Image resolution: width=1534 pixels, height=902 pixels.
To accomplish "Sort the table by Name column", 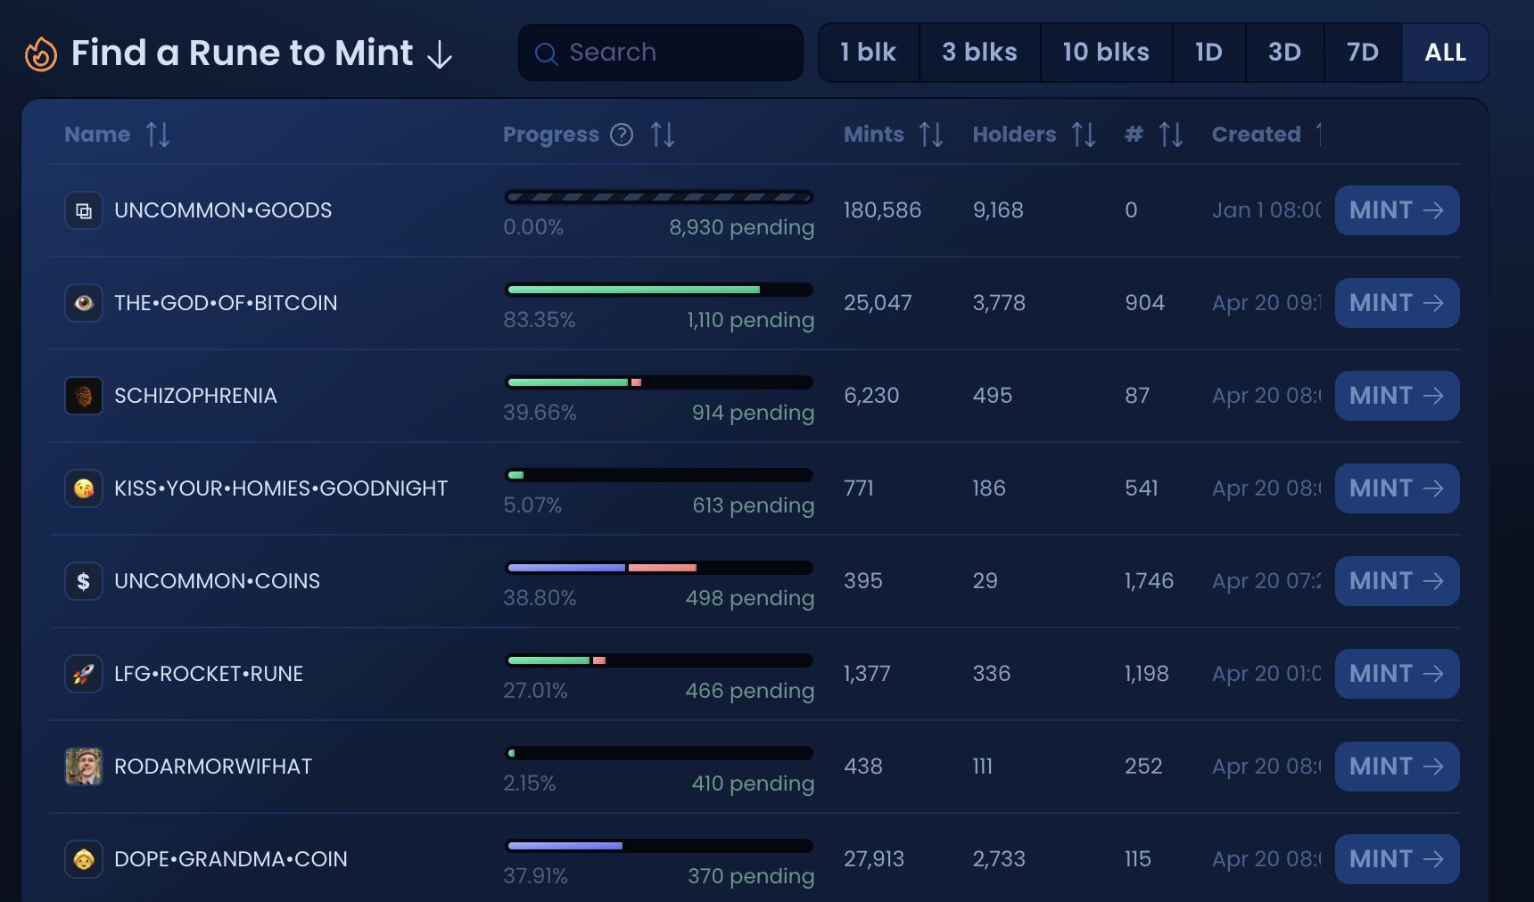I will (158, 135).
